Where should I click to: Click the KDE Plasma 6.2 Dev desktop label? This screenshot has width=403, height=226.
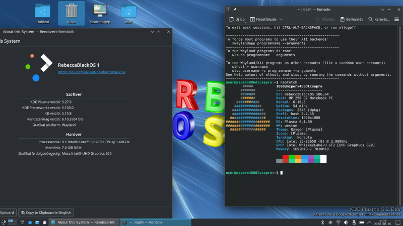pos(375,209)
